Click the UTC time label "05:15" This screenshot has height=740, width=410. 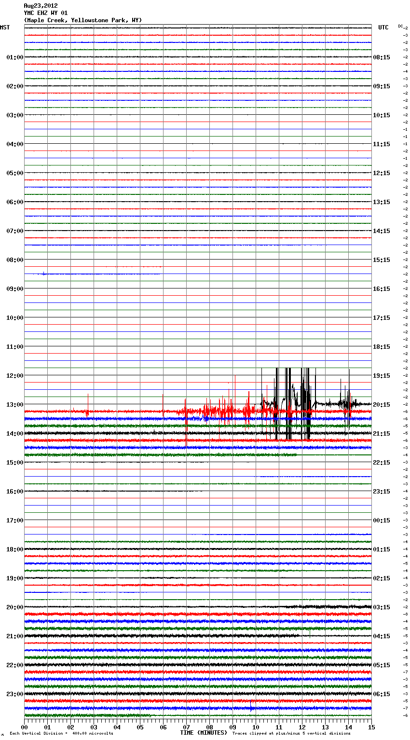pyautogui.click(x=382, y=665)
